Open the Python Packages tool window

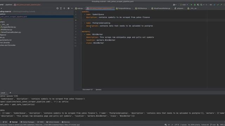point(27,122)
